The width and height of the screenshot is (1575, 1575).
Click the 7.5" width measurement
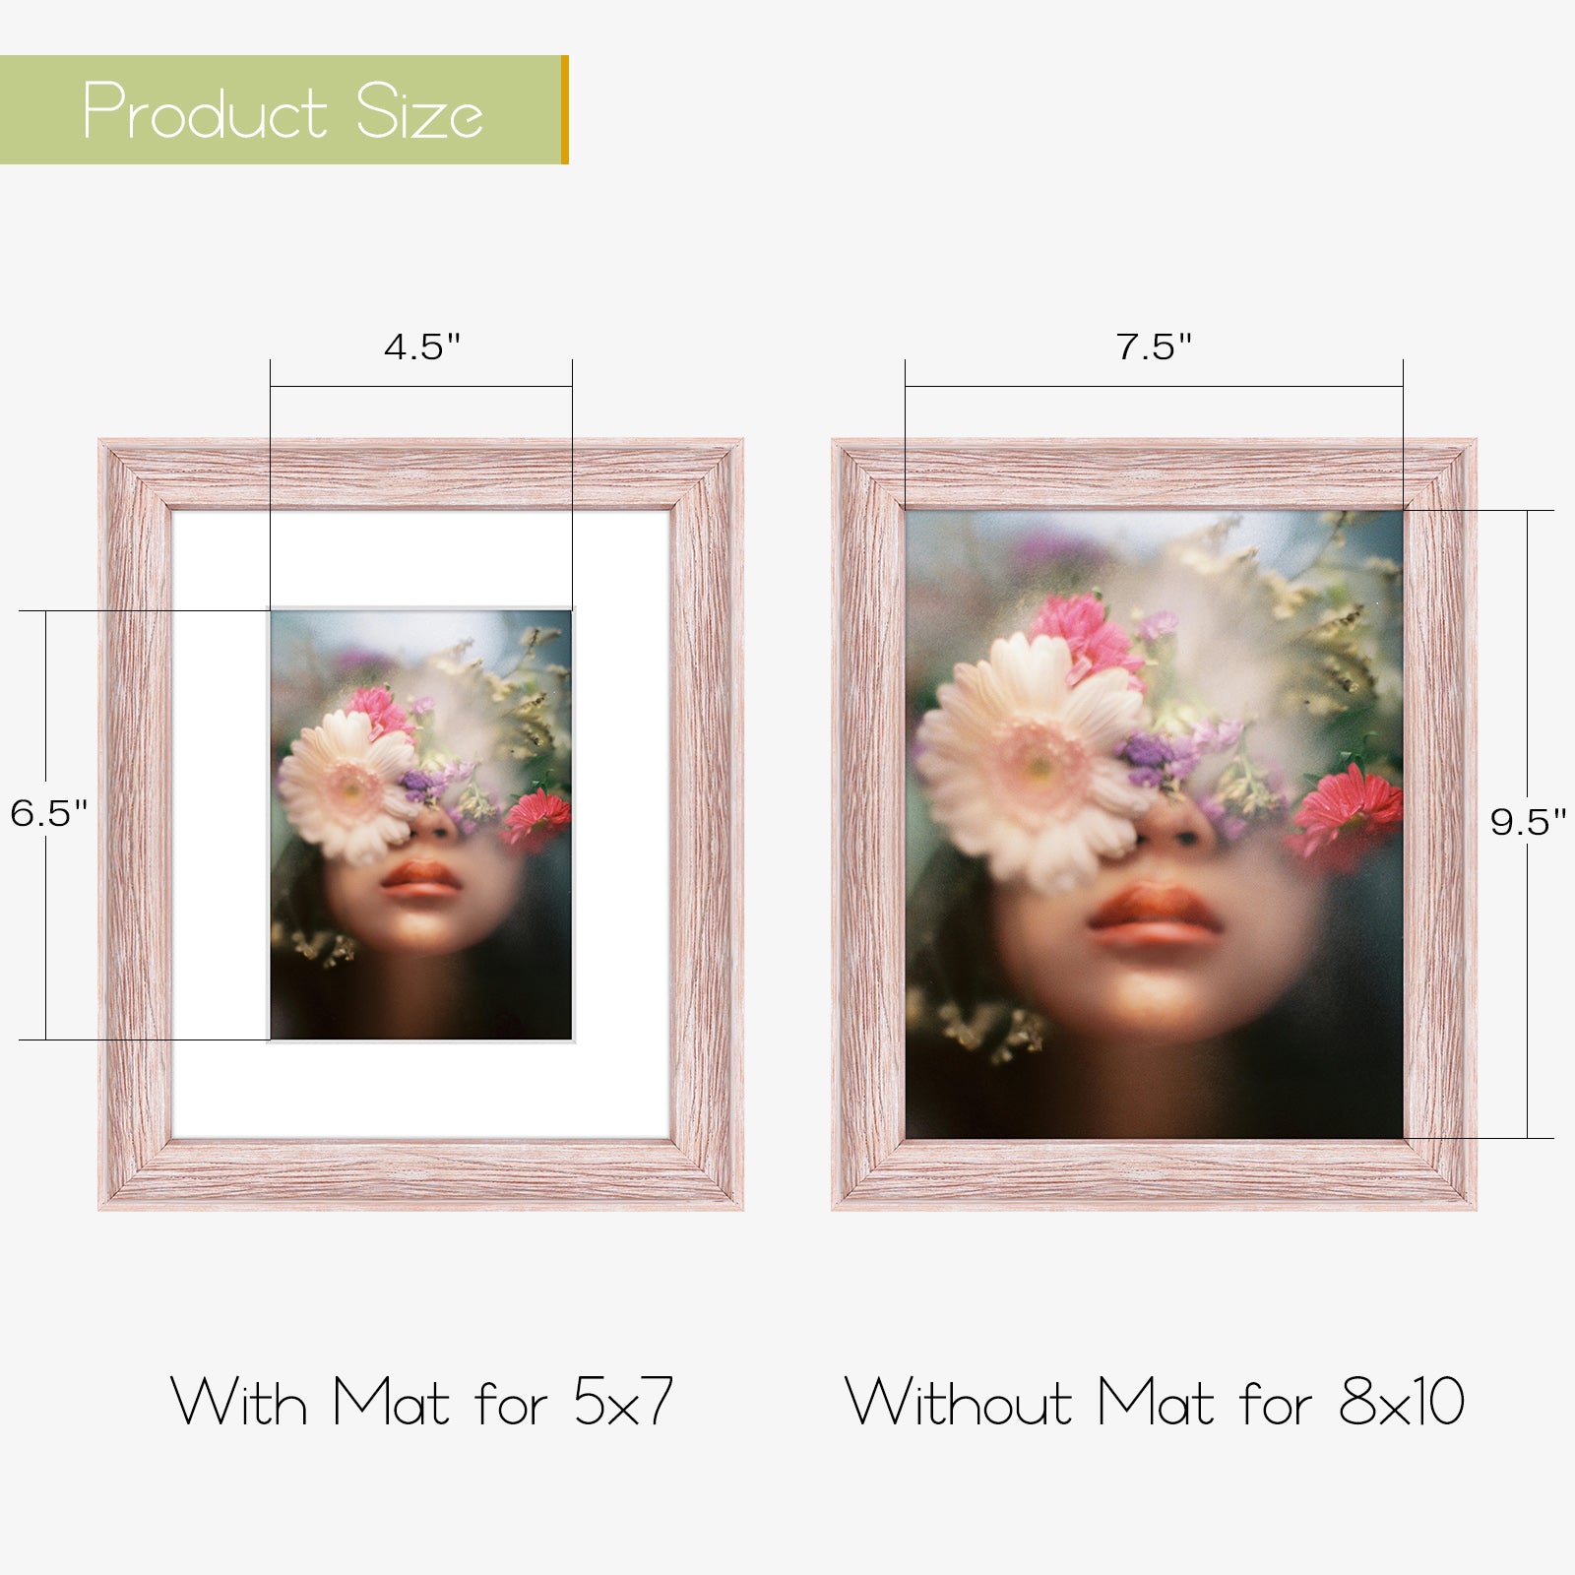pyautogui.click(x=1154, y=346)
